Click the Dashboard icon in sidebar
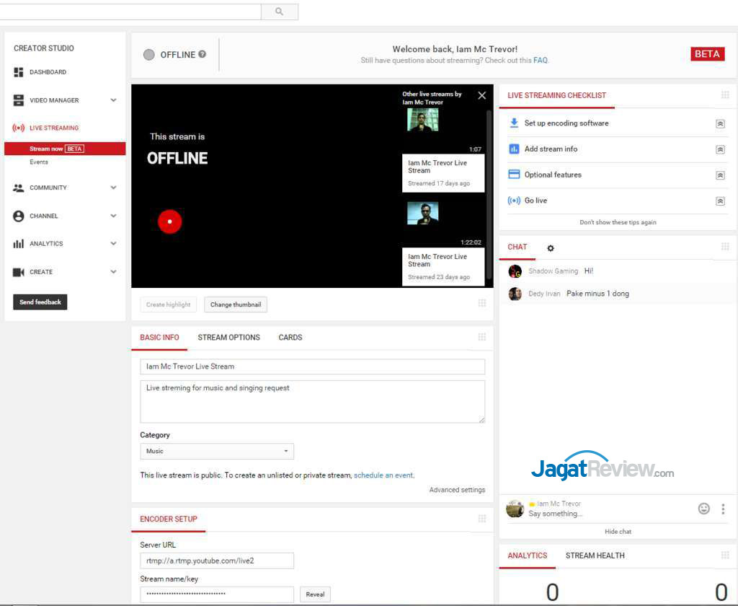Screen dimensions: 738x606 click(x=19, y=72)
